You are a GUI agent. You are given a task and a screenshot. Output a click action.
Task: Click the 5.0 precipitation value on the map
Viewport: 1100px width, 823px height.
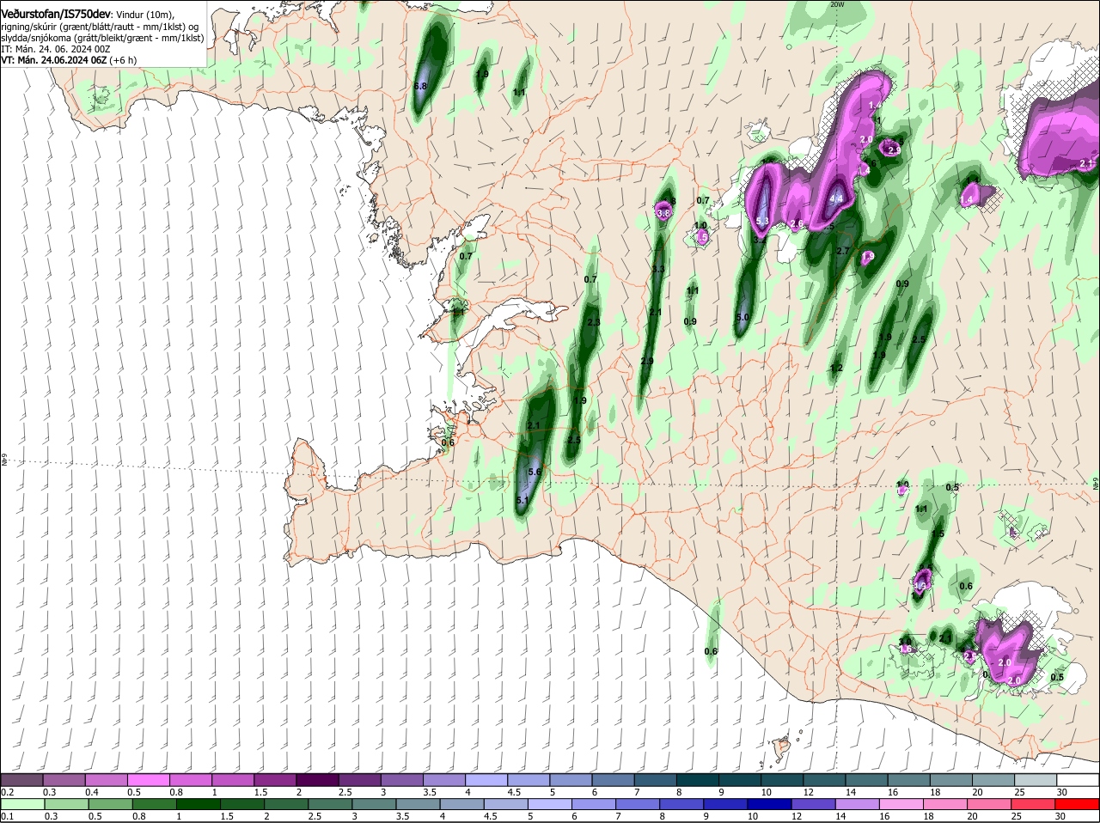[742, 317]
